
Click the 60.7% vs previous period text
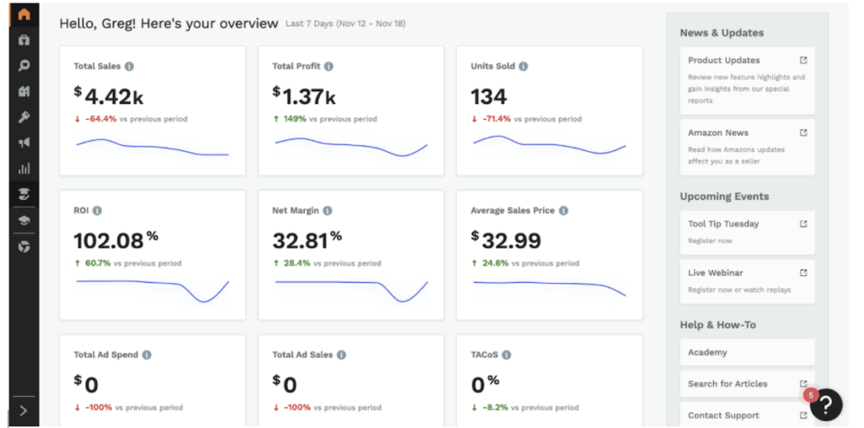pyautogui.click(x=128, y=263)
